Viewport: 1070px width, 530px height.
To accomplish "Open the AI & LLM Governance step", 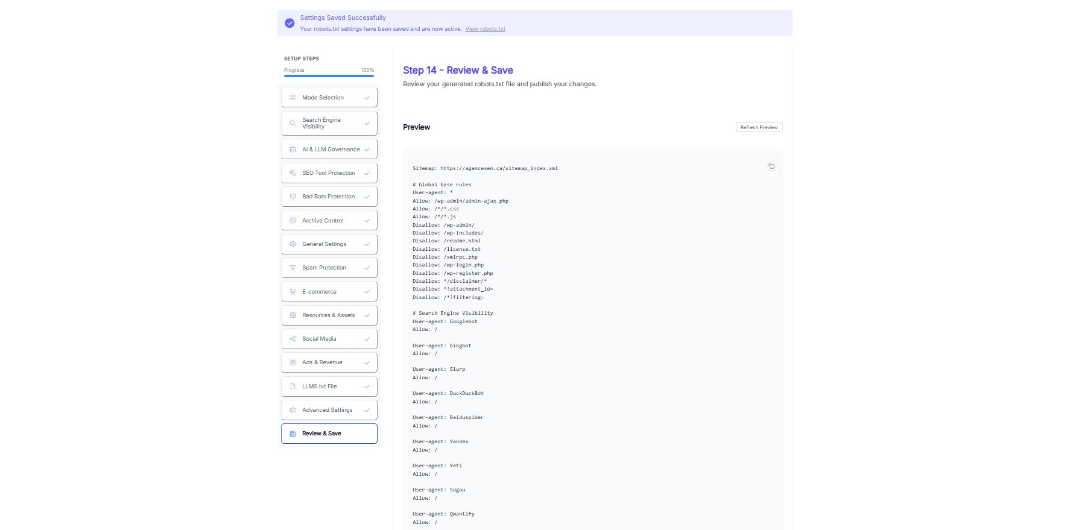I will [x=331, y=150].
